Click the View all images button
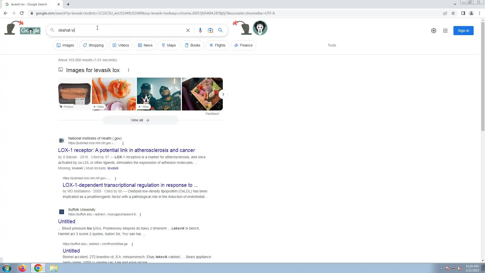Screen dimensions: 485x273 (x=140, y=120)
